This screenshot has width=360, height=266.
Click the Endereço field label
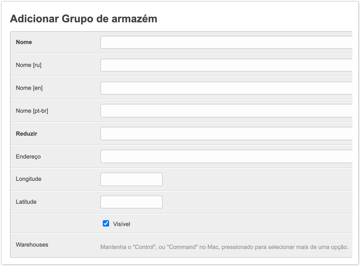(28, 157)
